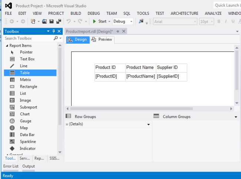
Task: Open the BUILD menu
Action: click(76, 13)
